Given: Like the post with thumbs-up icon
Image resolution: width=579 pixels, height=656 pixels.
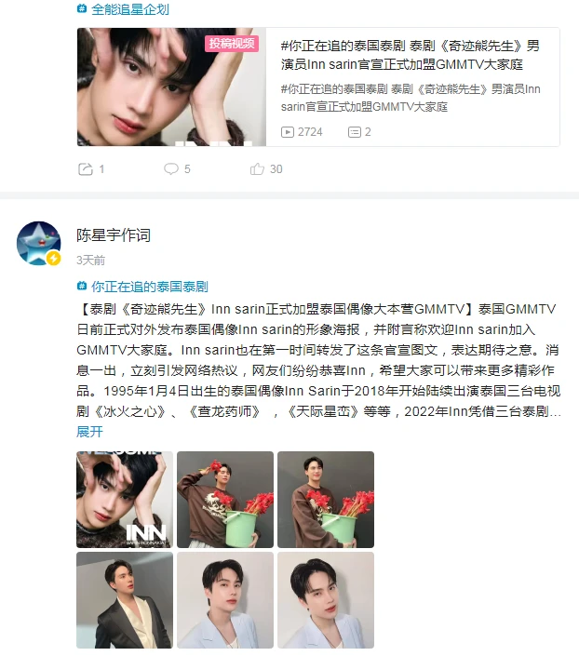Looking at the screenshot, I should 257,169.
